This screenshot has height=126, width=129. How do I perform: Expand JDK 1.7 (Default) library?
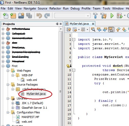coord(13,103)
